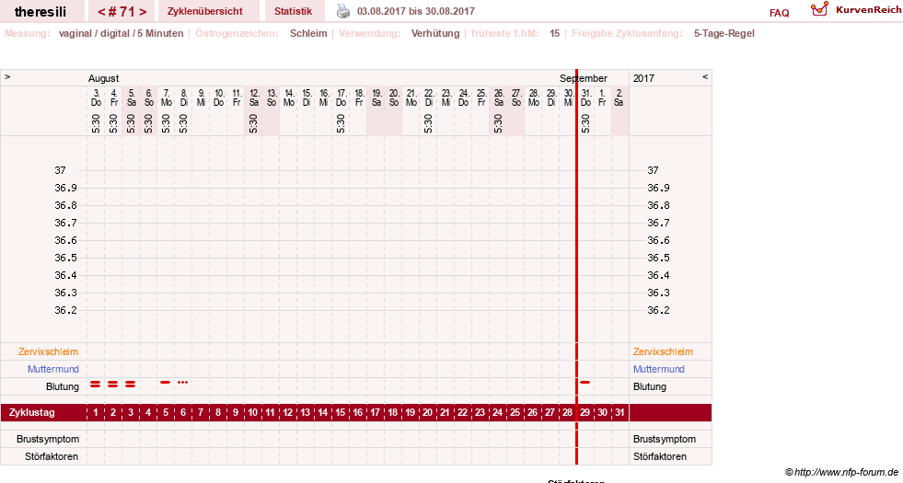
Task: Click the August month label
Action: coord(104,78)
